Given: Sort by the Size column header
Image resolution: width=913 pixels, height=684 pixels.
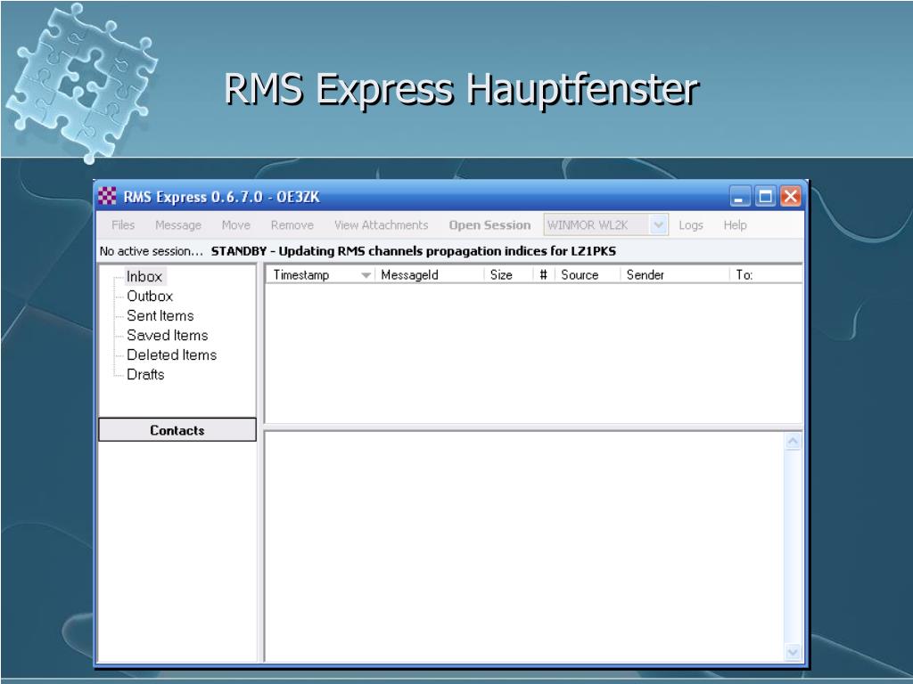Looking at the screenshot, I should (x=508, y=275).
